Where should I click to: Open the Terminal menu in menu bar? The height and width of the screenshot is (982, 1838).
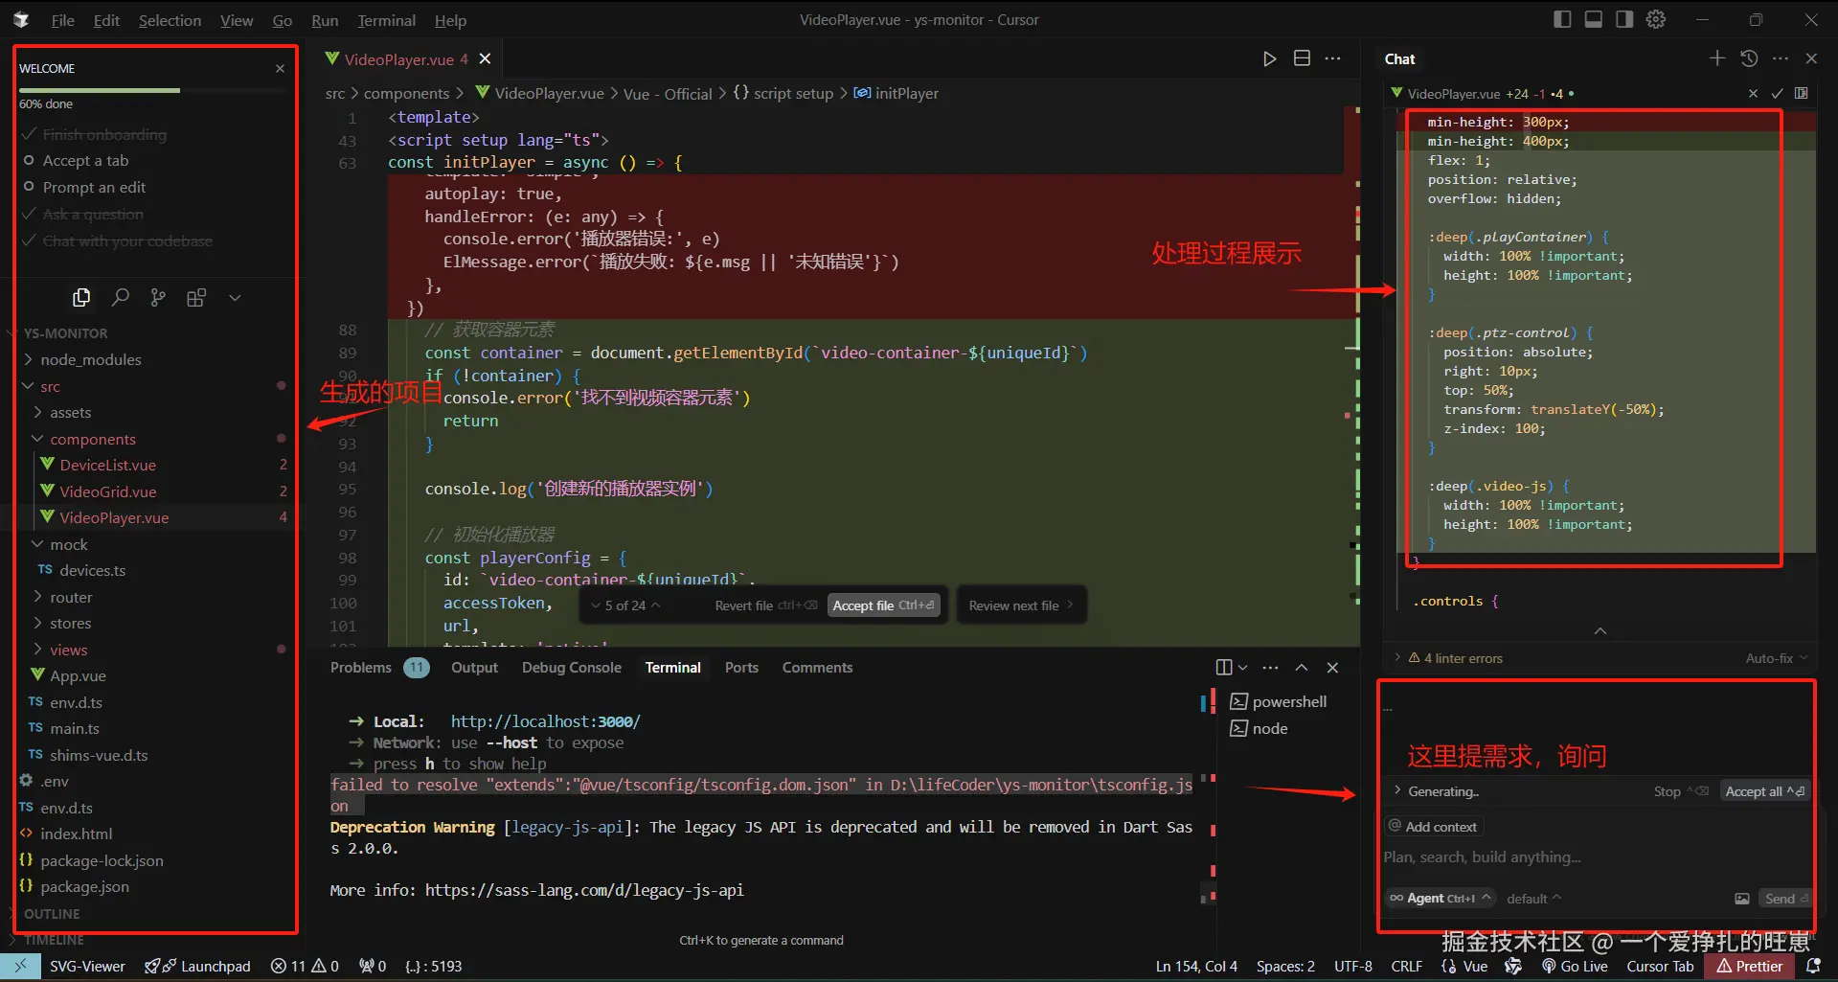click(x=386, y=20)
